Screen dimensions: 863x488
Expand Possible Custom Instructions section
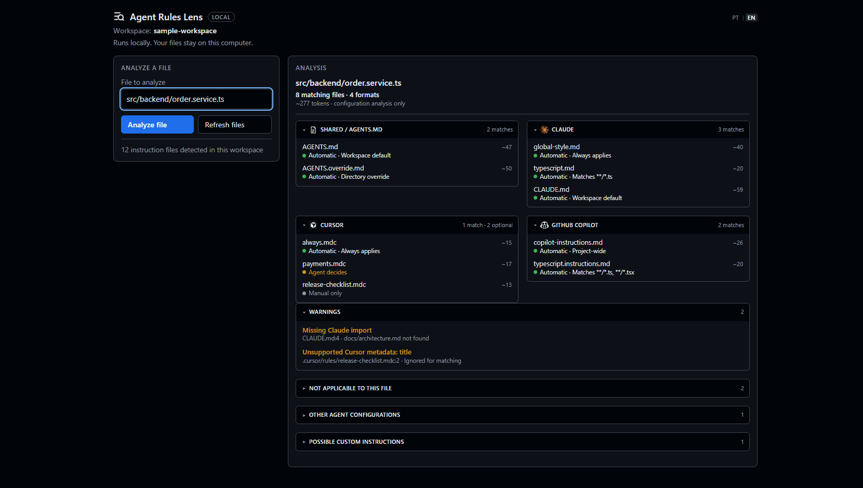point(522,442)
